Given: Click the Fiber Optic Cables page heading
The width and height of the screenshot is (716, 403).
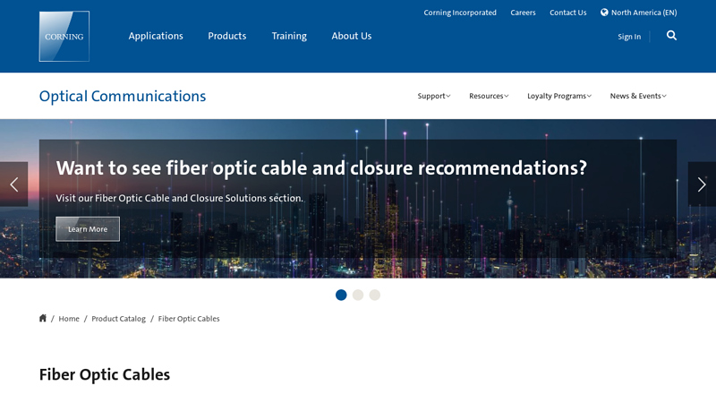Looking at the screenshot, I should [x=105, y=374].
